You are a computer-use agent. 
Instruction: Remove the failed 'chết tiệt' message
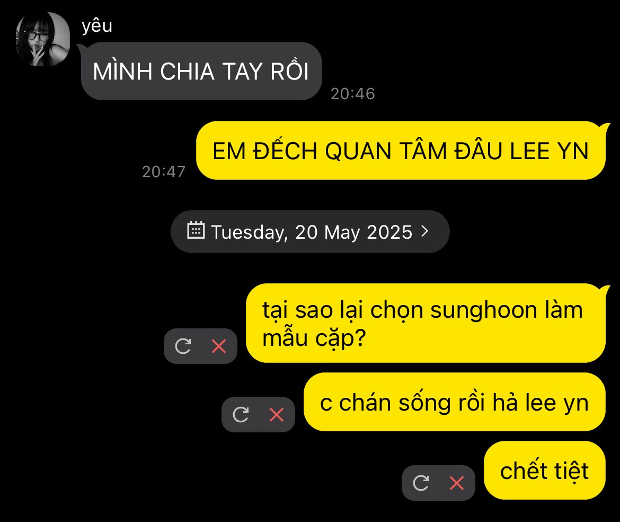point(457,483)
